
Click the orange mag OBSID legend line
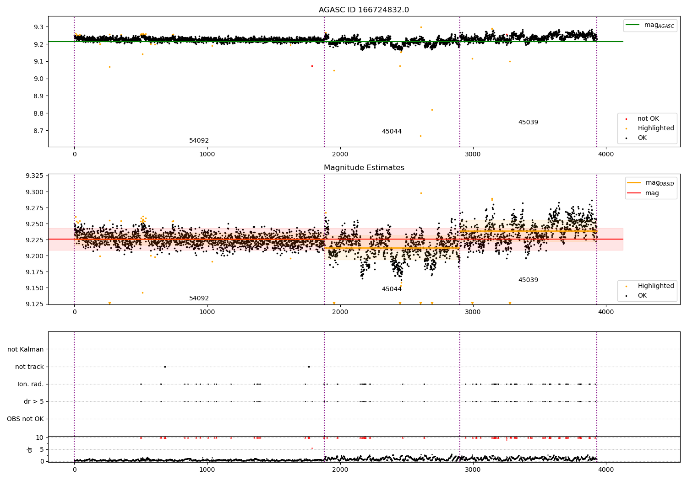(634, 183)
